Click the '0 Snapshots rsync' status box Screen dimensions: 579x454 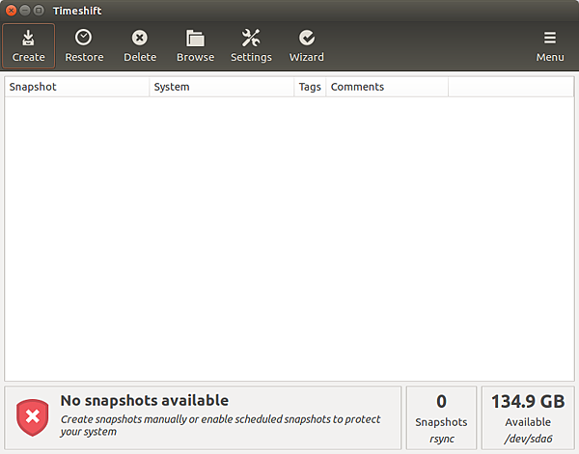pos(441,417)
